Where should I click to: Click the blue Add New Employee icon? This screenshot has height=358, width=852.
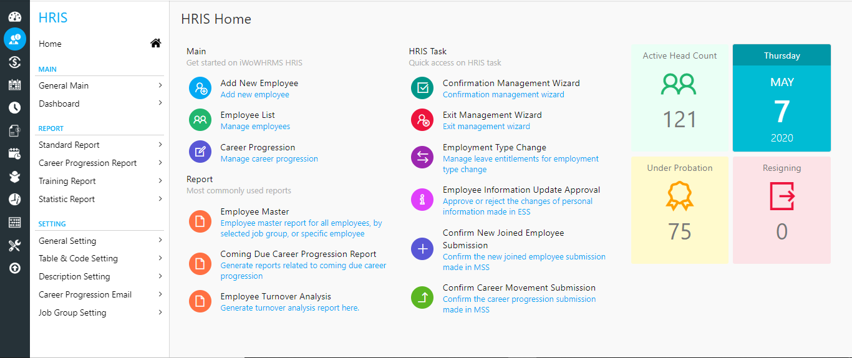(200, 89)
